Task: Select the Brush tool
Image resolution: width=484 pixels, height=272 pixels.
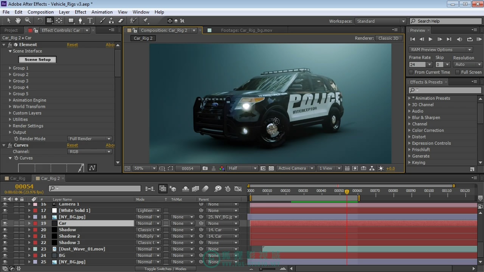Action: [102, 21]
